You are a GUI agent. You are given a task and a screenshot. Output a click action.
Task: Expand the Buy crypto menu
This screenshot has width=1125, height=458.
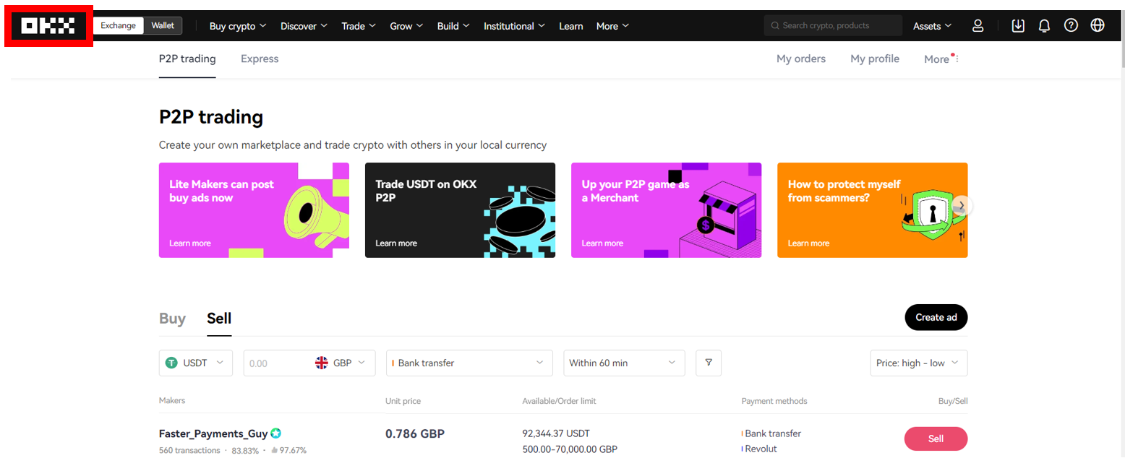(x=238, y=26)
